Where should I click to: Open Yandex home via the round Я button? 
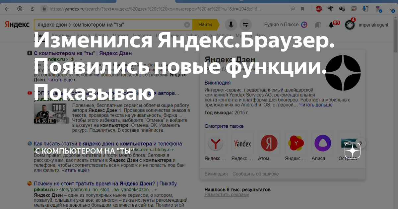click(20, 9)
